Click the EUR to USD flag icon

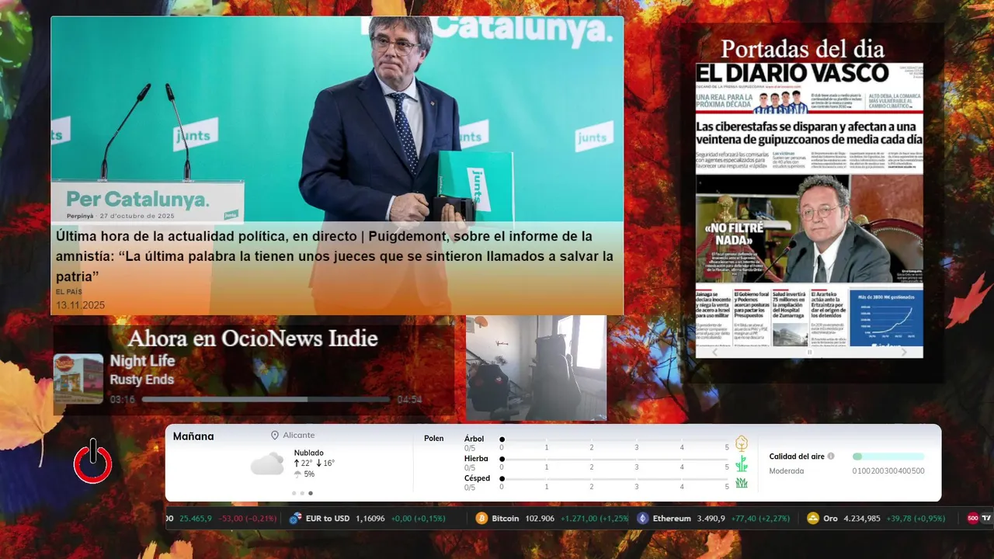(x=295, y=519)
